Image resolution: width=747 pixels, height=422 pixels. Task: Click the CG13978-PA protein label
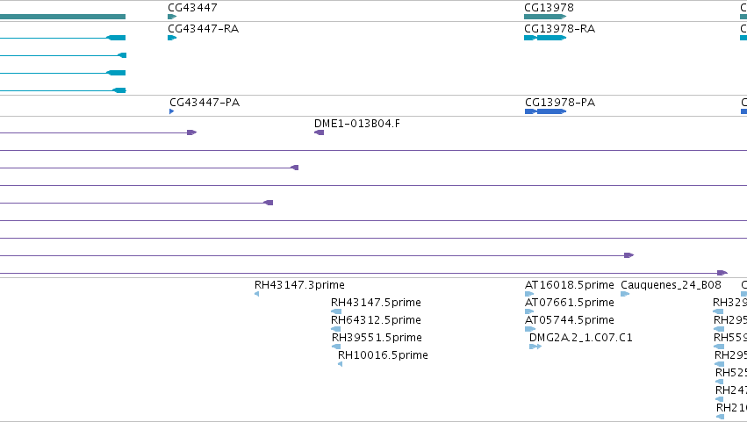click(560, 103)
